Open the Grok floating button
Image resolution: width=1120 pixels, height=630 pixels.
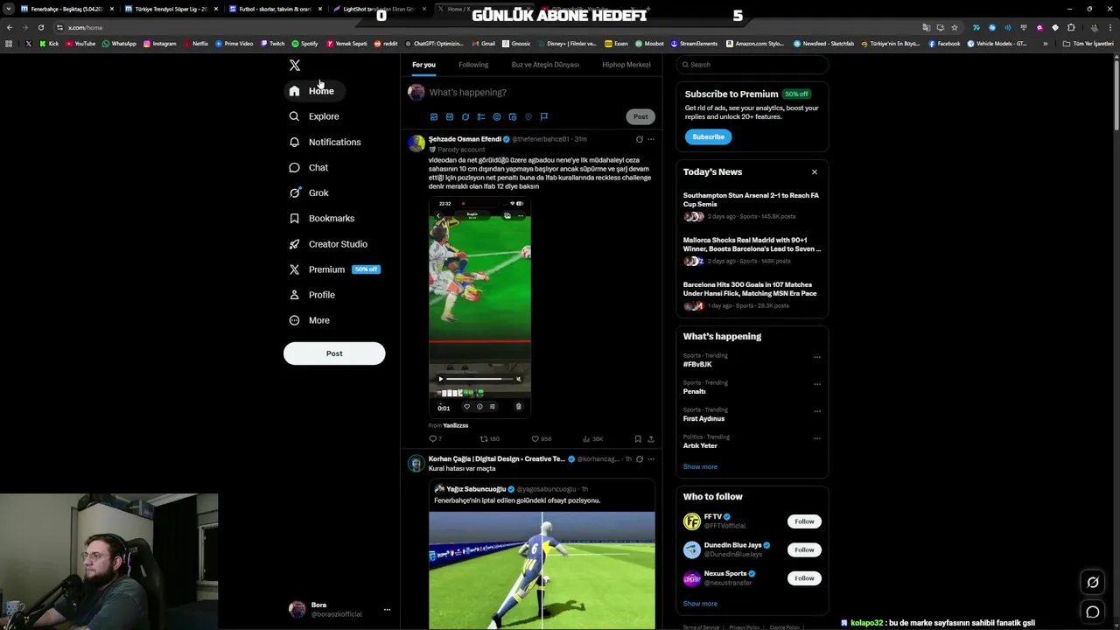click(x=1093, y=583)
